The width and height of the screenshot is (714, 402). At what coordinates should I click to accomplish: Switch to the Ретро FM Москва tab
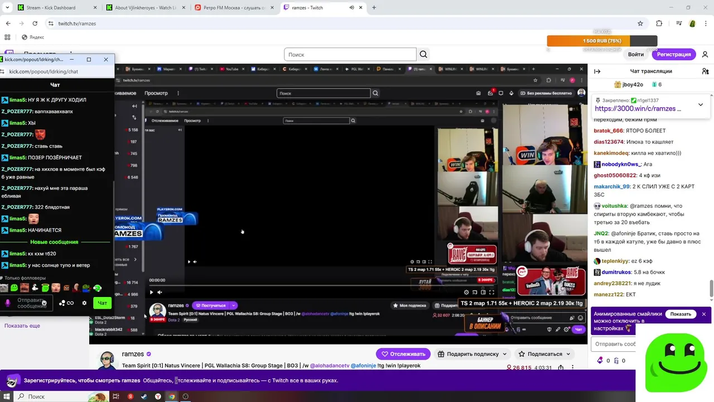point(233,8)
